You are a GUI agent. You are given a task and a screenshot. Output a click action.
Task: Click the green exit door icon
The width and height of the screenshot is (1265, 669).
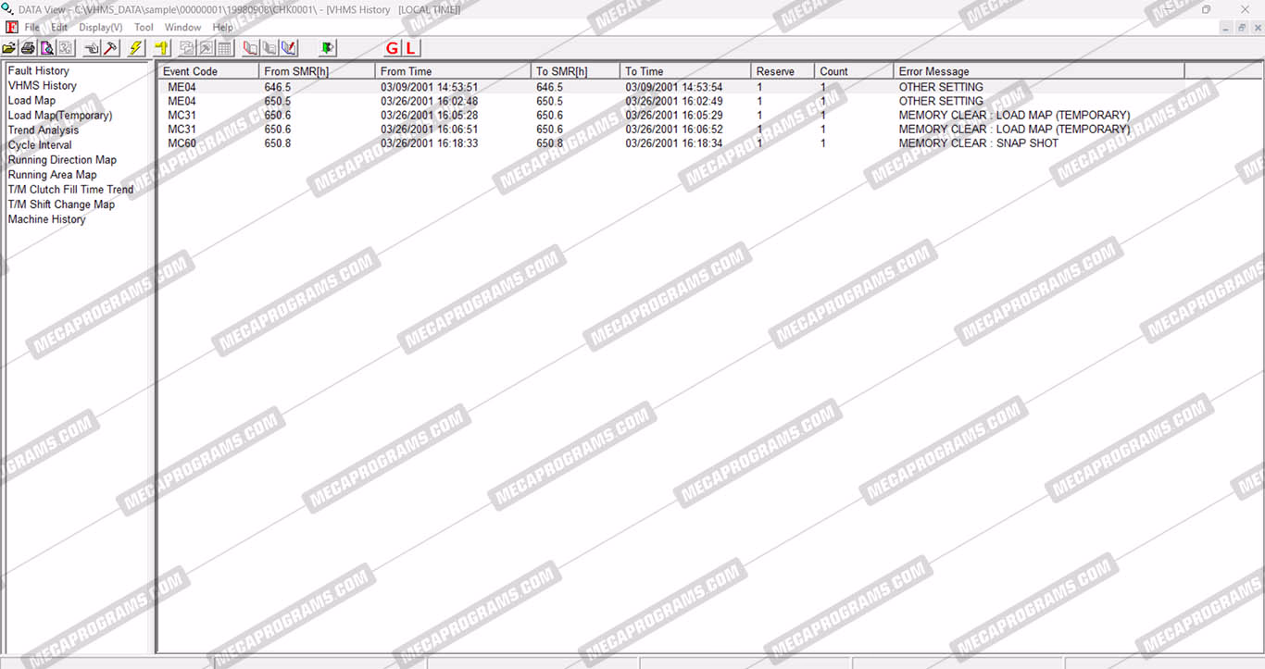[327, 48]
